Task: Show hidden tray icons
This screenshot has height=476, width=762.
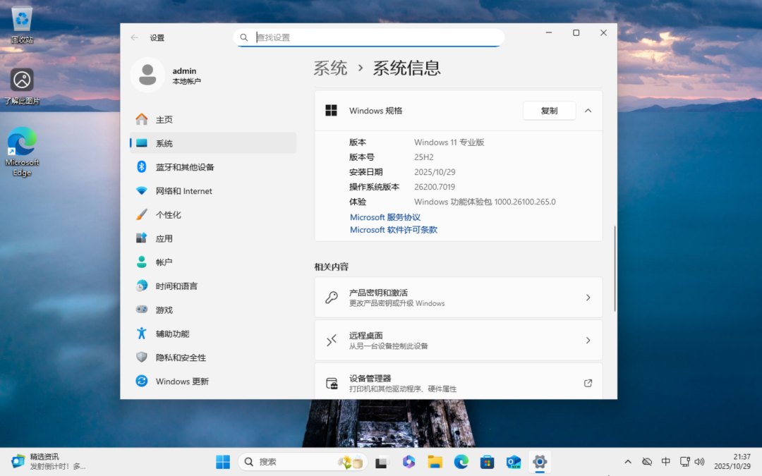Action: [x=628, y=461]
